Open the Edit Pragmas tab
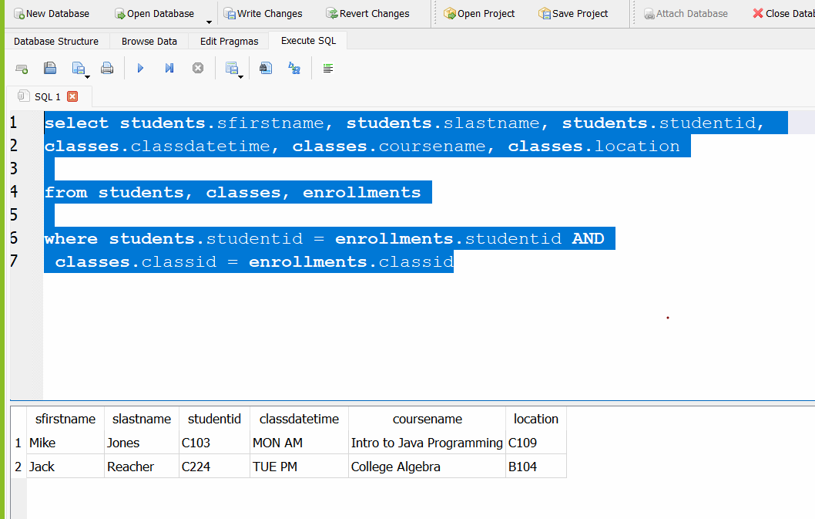The height and width of the screenshot is (519, 815). click(230, 41)
